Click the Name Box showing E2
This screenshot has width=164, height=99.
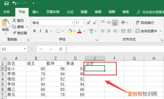[14, 49]
